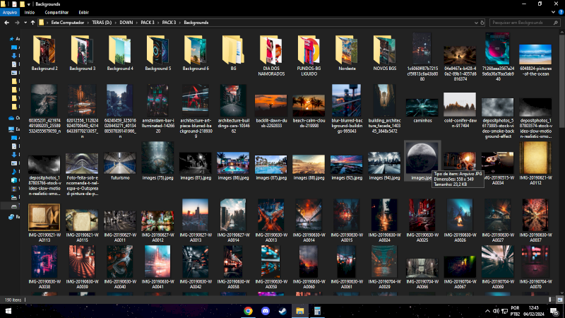Open Quick Access toolbar customize dropdown
Viewport: 565px width, 318px height.
(x=29, y=4)
